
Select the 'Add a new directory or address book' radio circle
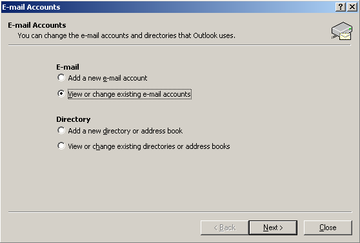61,130
